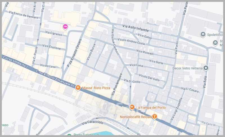Click the Masse' Risto Pizza restaurant pin

pyautogui.click(x=78, y=88)
